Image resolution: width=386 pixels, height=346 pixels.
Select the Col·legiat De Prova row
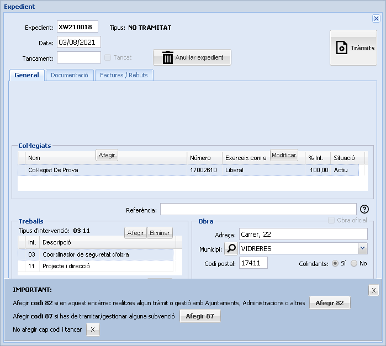click(x=188, y=170)
